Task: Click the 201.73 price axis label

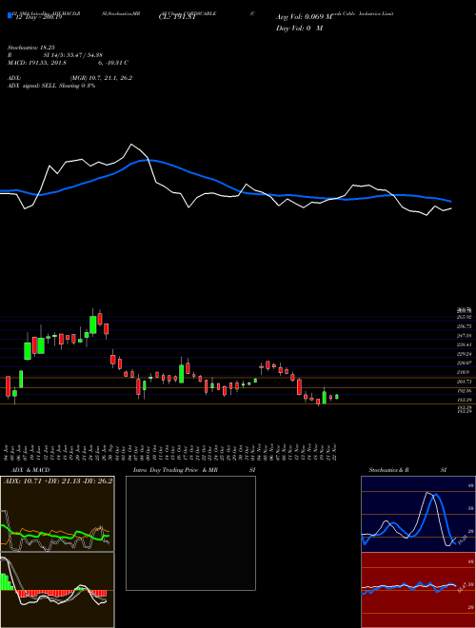Action: pos(464,382)
